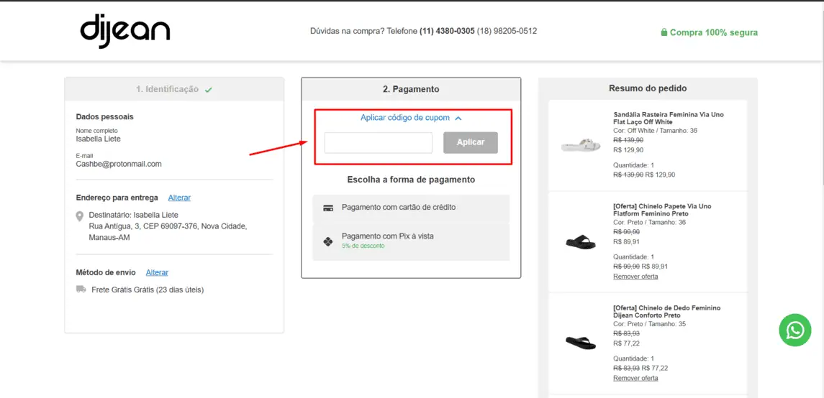
Task: Click the email Cashbe@protonmail.com
Action: (x=119, y=164)
